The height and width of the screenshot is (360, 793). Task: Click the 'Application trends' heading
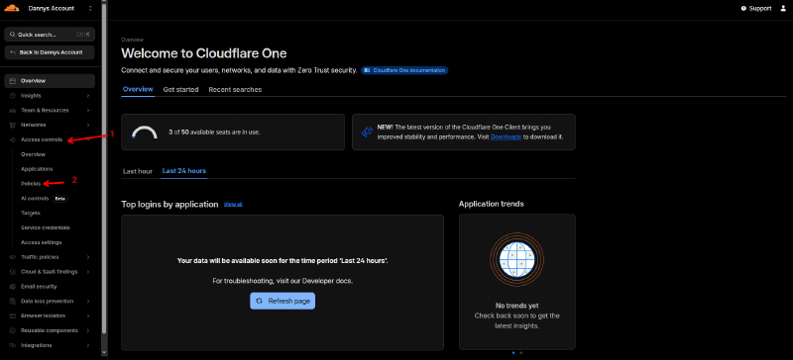(491, 204)
